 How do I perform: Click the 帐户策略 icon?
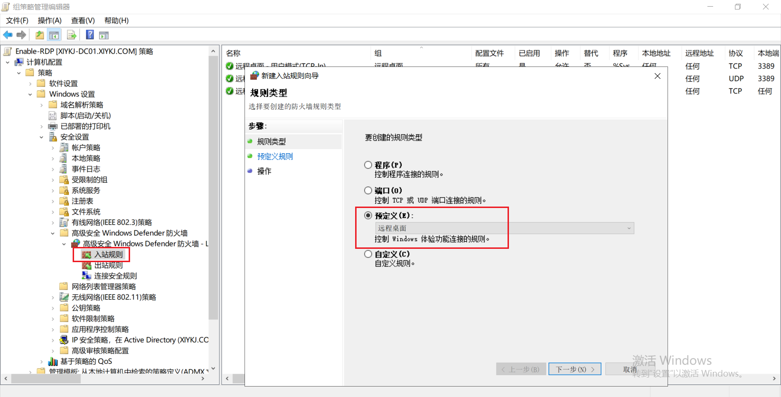pos(64,148)
